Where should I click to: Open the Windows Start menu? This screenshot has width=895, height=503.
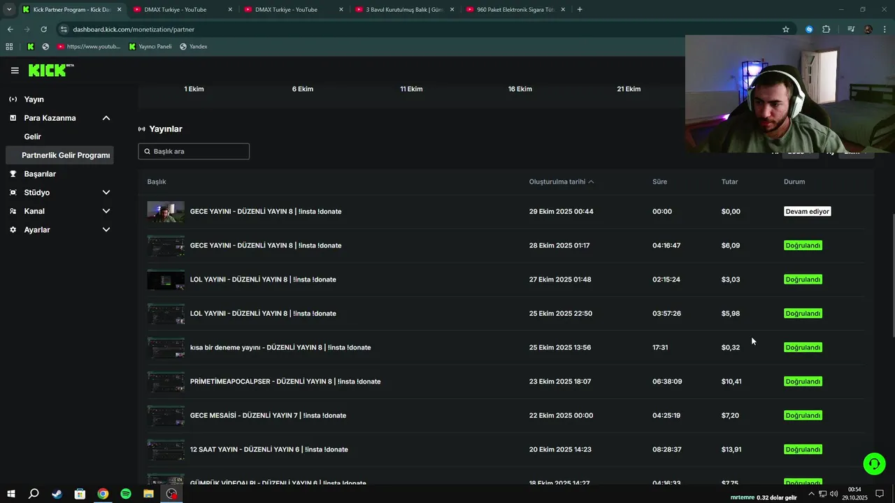tap(11, 494)
